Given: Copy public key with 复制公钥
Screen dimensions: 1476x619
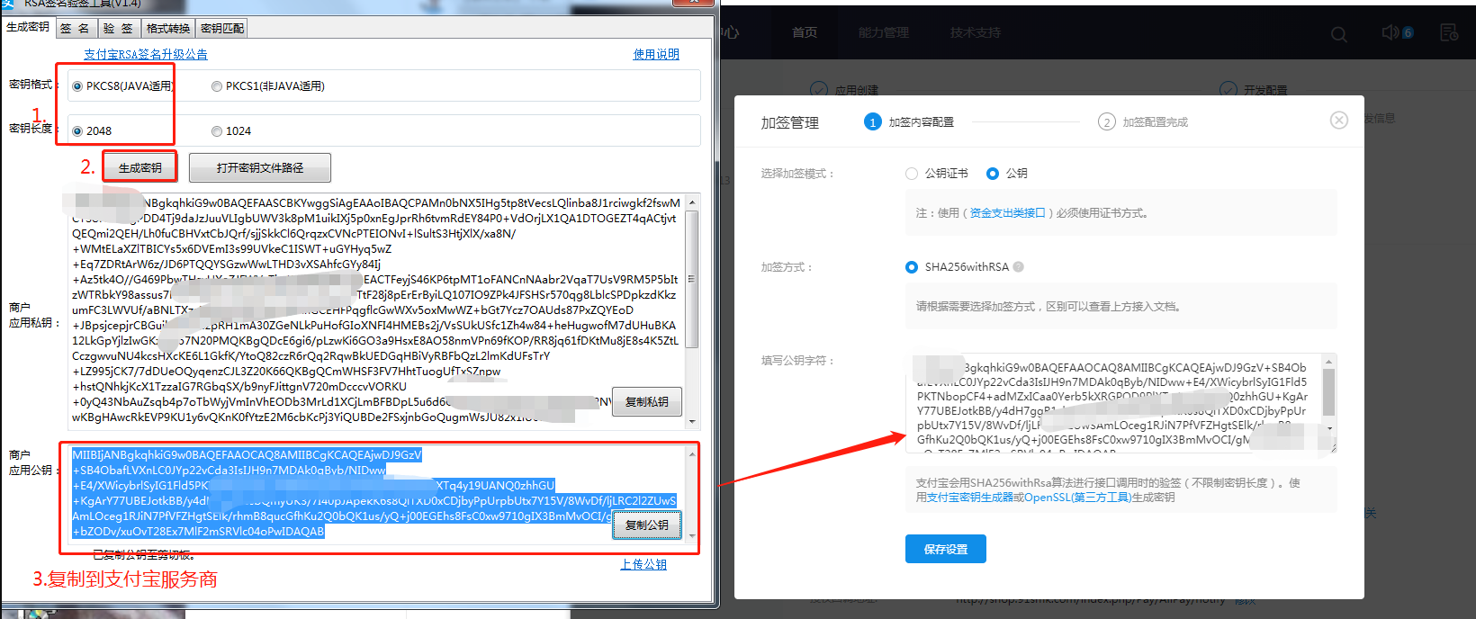Looking at the screenshot, I should pyautogui.click(x=647, y=525).
